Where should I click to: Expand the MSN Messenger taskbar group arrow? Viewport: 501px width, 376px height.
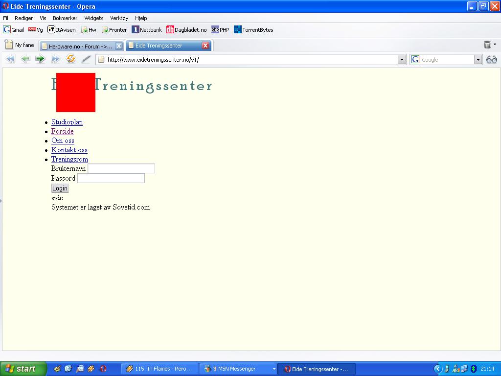pos(274,369)
